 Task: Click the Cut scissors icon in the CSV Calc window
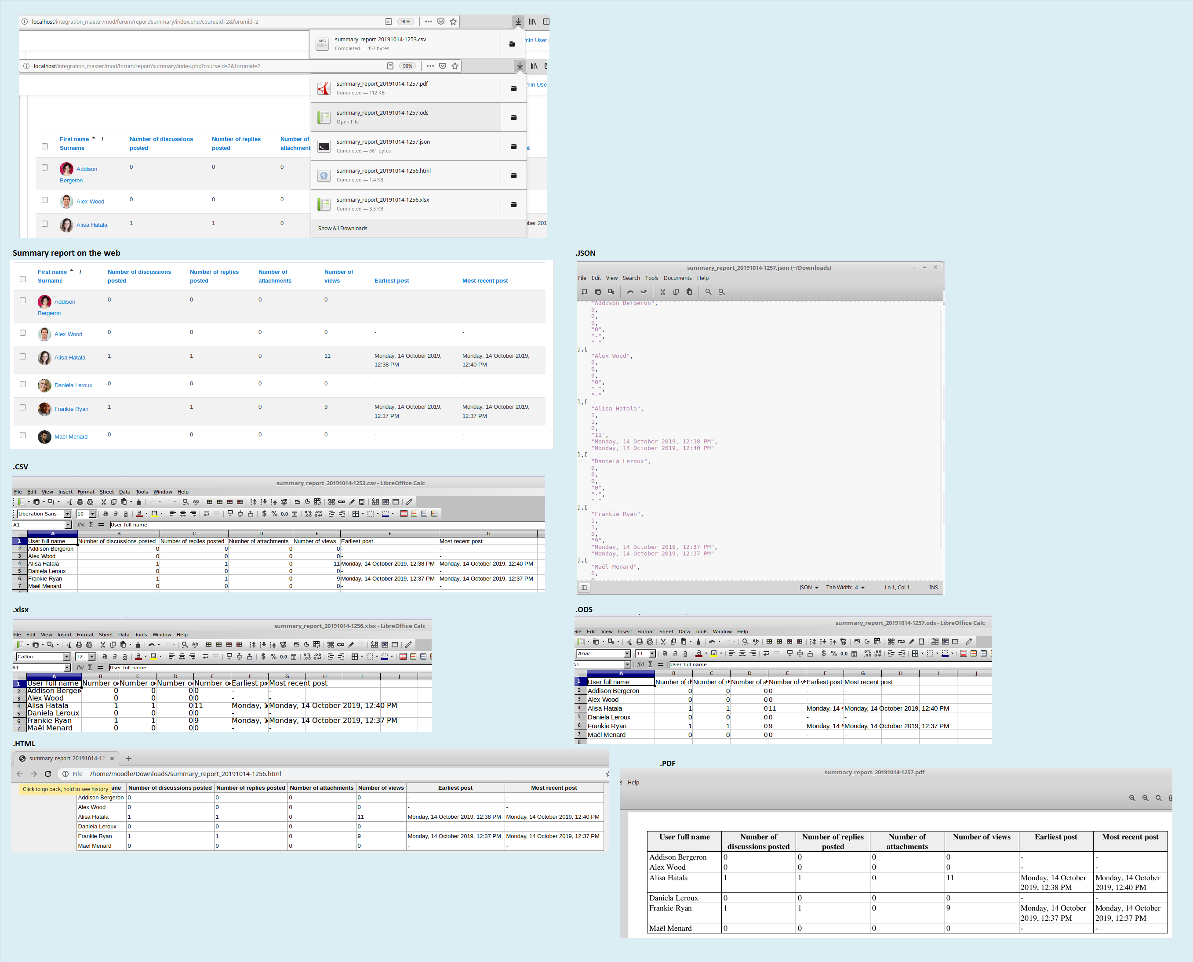(104, 502)
